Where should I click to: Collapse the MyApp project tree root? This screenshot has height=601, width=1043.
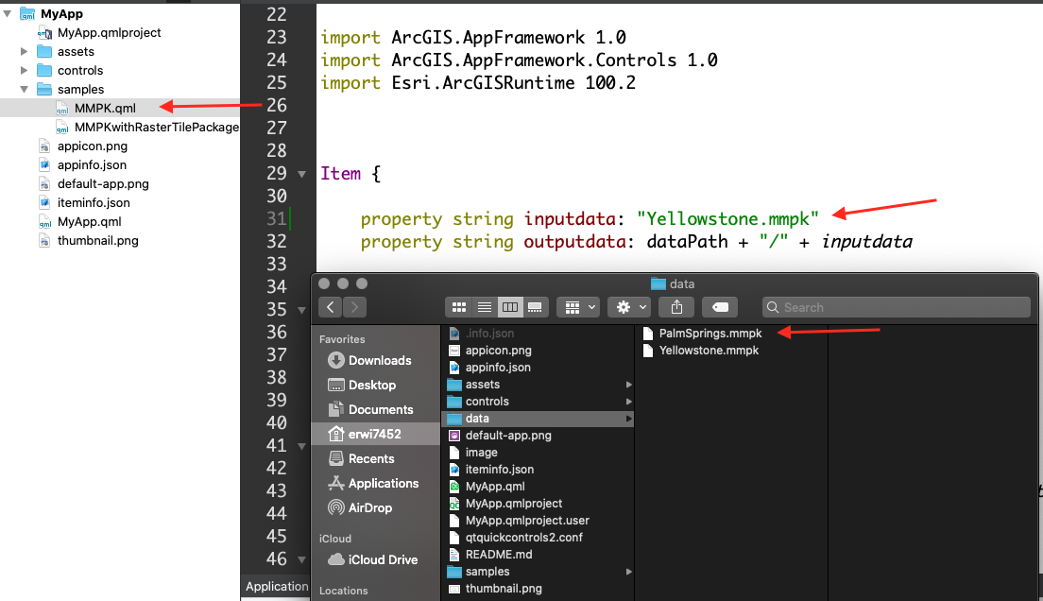tap(8, 13)
